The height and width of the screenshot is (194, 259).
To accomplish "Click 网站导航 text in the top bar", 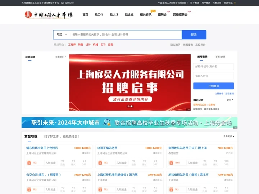I will pyautogui.click(x=228, y=3).
